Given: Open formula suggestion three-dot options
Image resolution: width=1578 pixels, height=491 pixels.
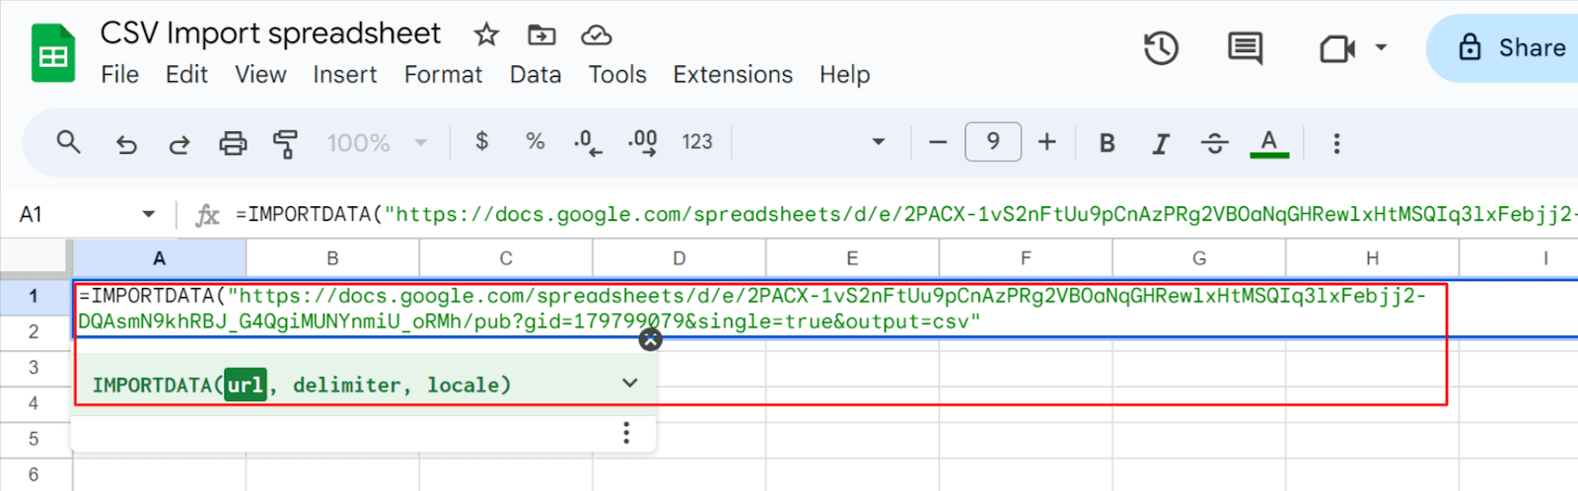Looking at the screenshot, I should tap(626, 433).
